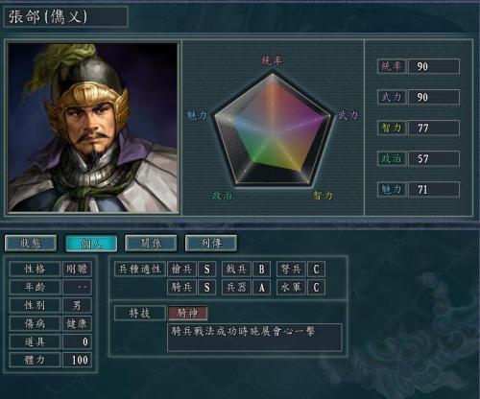
Task: Click the 魅力 stat value 71
Action: 434,189
